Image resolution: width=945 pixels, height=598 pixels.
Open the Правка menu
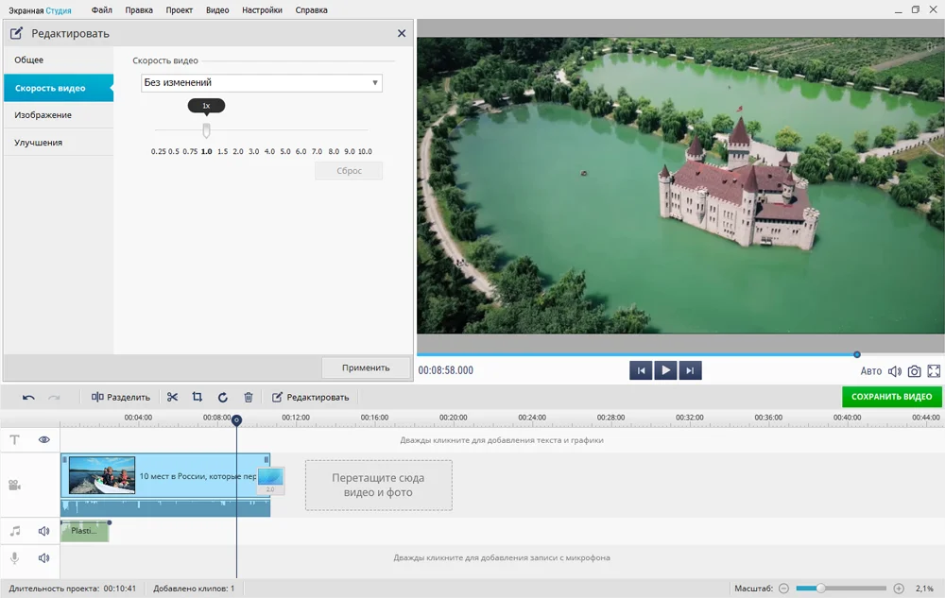(x=139, y=10)
